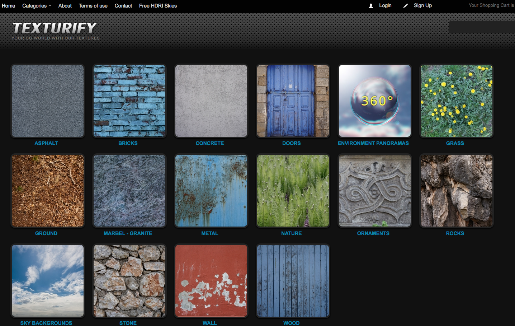Image resolution: width=515 pixels, height=326 pixels.
Task: Open the carved Ornaments thumbnail
Action: pos(375,191)
